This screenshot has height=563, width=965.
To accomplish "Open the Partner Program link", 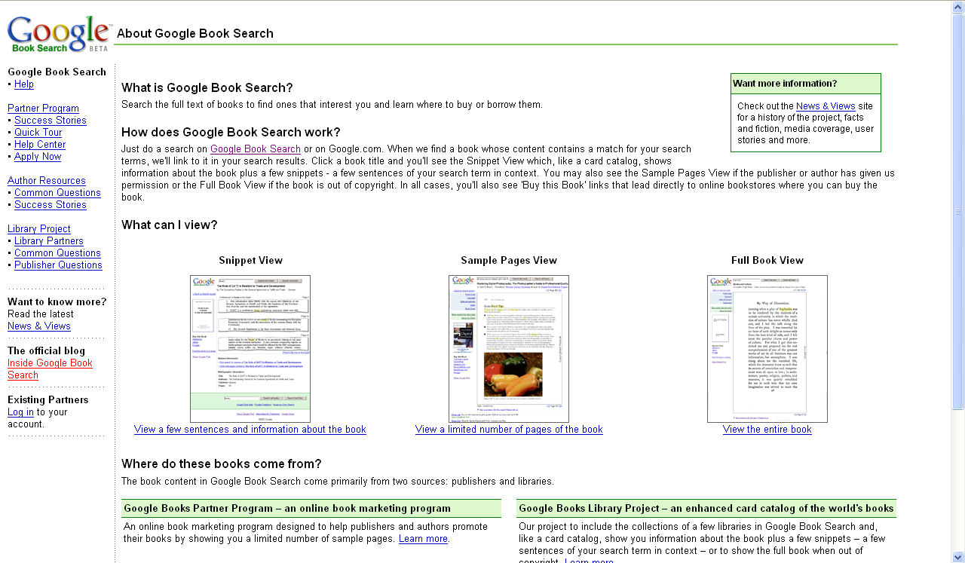I will [43, 109].
